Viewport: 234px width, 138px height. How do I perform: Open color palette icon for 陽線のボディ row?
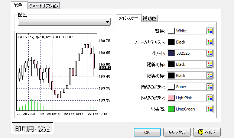[209, 87]
